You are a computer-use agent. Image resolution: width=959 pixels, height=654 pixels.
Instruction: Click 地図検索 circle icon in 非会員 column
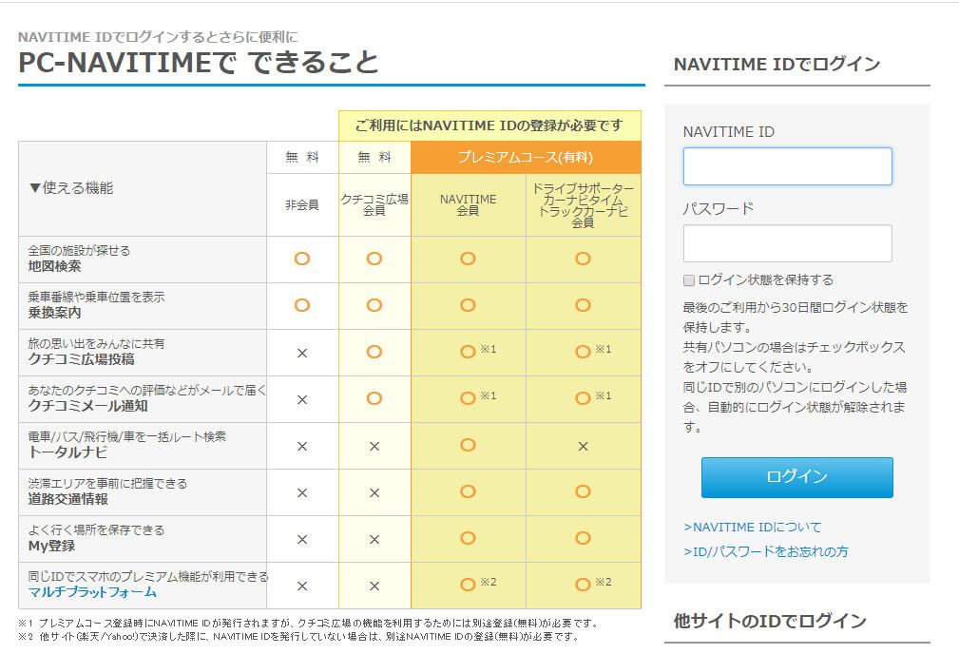[x=302, y=259]
